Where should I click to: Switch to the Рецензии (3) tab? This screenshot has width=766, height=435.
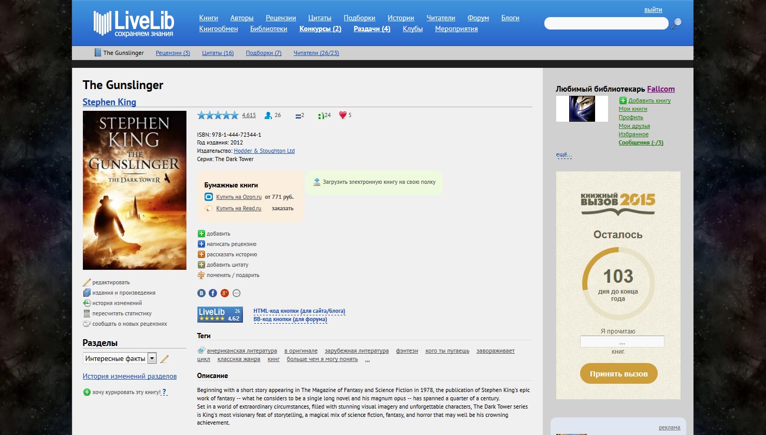point(173,53)
